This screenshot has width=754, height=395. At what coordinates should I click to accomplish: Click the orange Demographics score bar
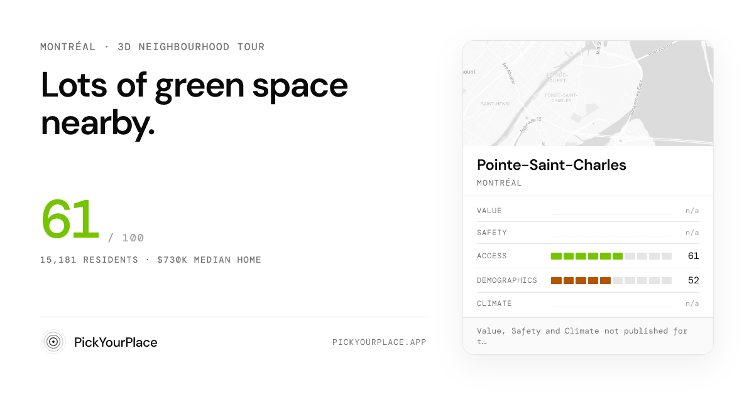[611, 280]
